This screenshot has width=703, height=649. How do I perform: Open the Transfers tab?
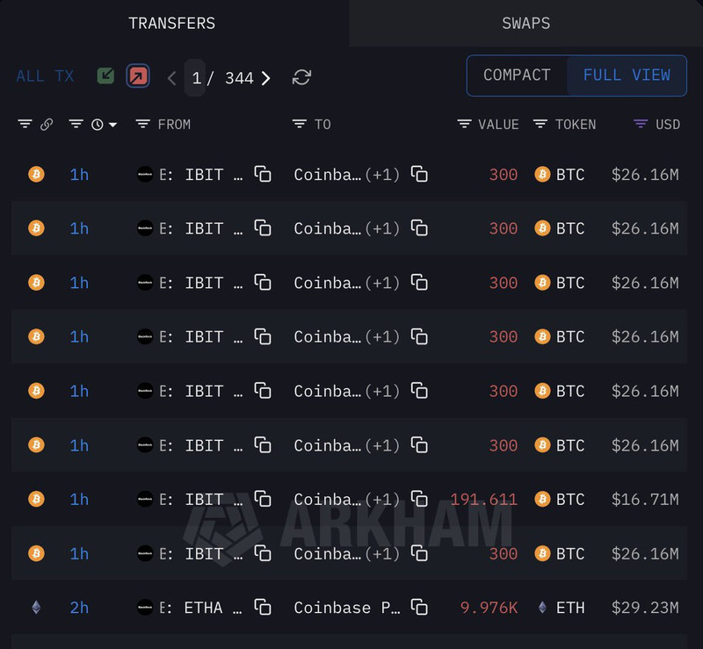point(171,23)
